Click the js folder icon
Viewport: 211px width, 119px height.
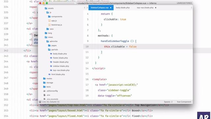coord(47,13)
